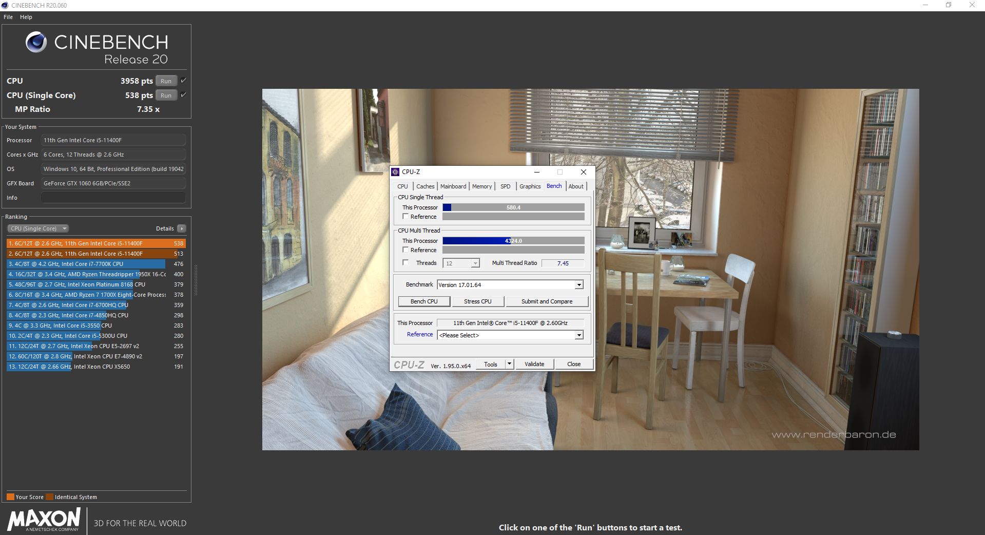Click the OS field showing Windows 10
Image resolution: width=985 pixels, height=535 pixels.
coord(113,169)
